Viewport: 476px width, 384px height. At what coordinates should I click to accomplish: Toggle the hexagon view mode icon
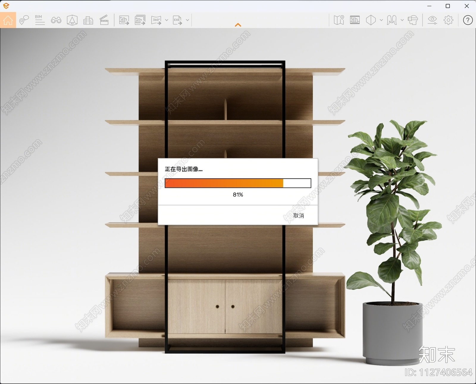click(371, 20)
